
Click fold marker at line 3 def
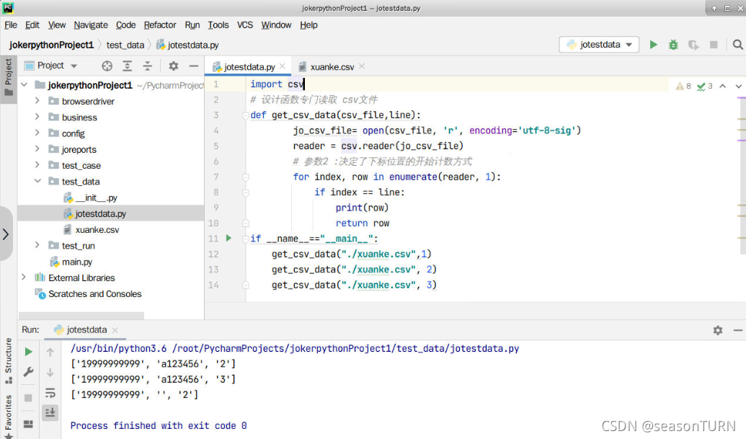(246, 115)
